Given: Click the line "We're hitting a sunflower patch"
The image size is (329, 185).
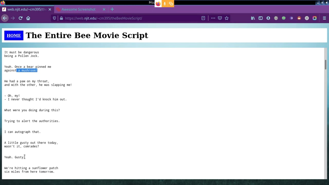Looking at the screenshot, I should coord(31,168).
